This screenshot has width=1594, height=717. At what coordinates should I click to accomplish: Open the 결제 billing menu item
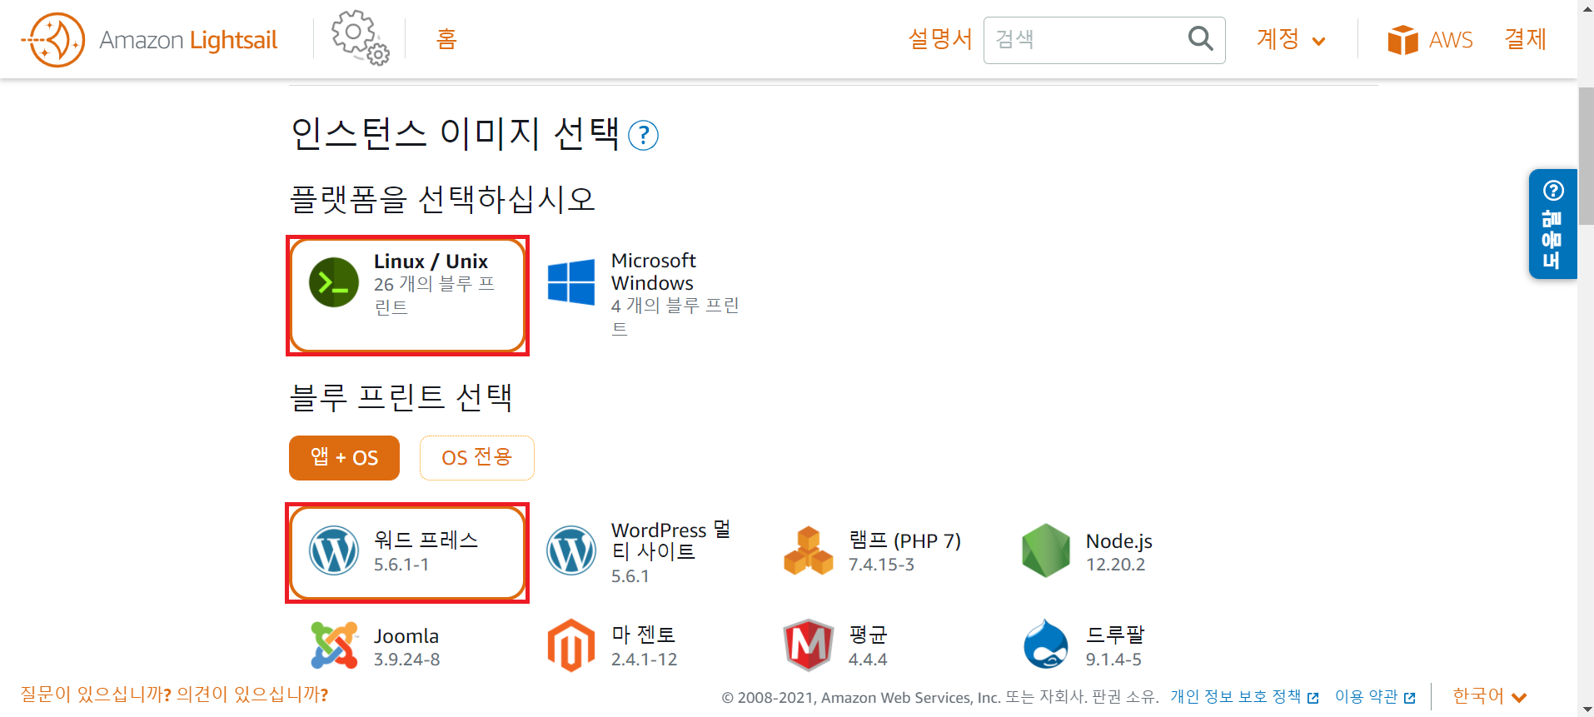coord(1525,39)
